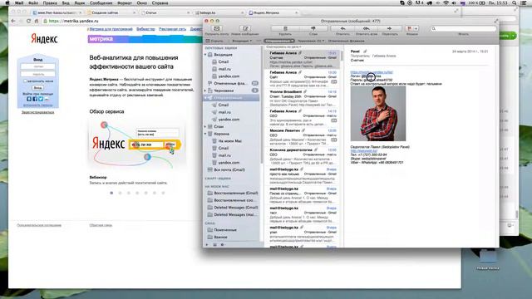Viewport: 532px width, 299px height.
Task: Click the add mailbox plus icon at sidebar bottom
Action: pos(207,244)
